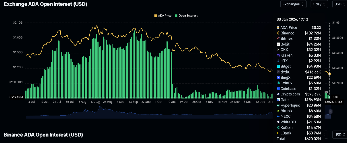
Task: Open USD dropdown for Binance chart
Action: pyautogui.click(x=339, y=135)
